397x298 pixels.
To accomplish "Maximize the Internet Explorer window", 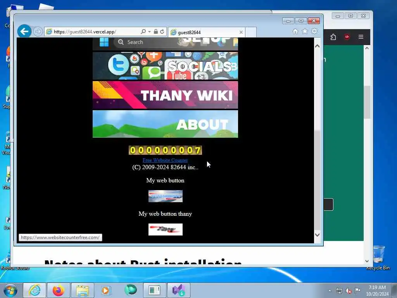I will point(301,21).
